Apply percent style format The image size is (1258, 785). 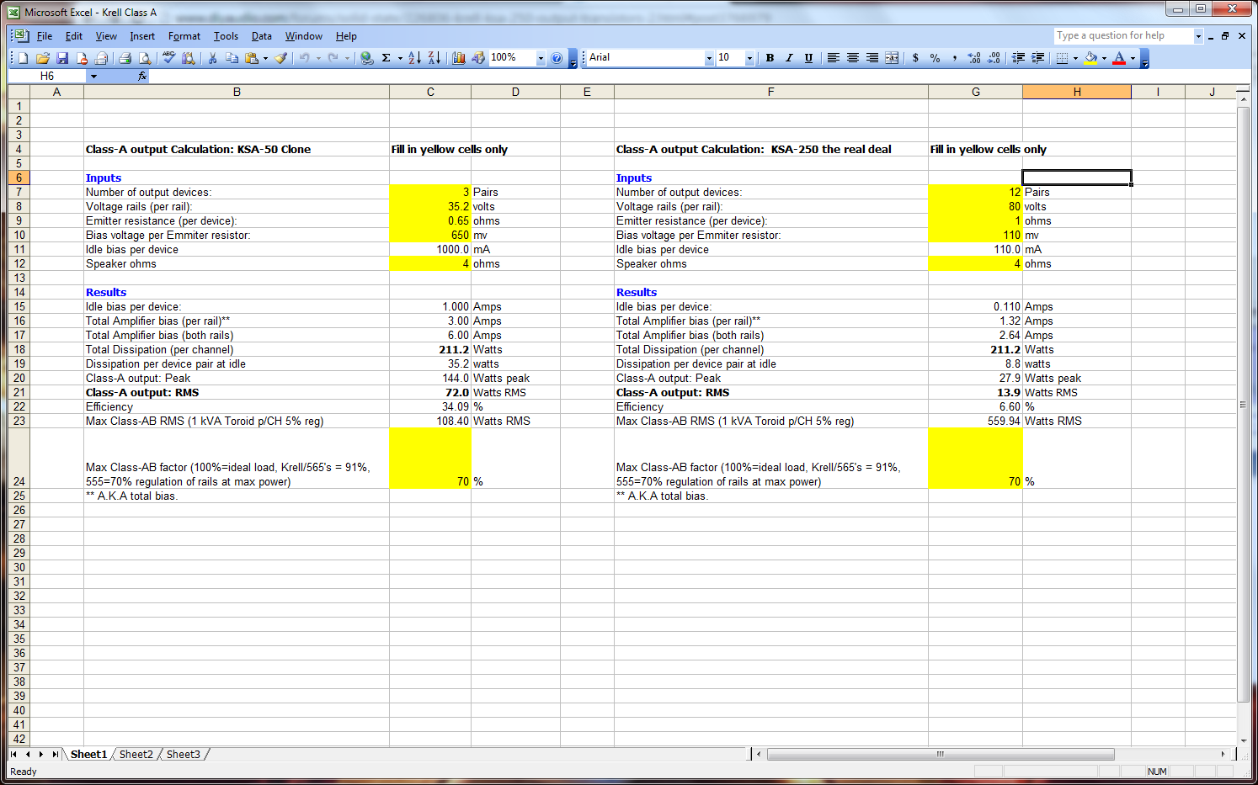tap(935, 58)
